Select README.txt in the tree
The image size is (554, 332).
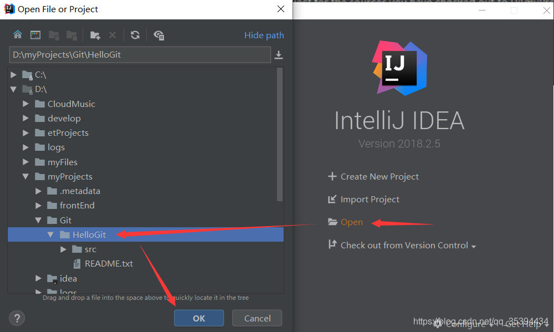pos(146,264)
